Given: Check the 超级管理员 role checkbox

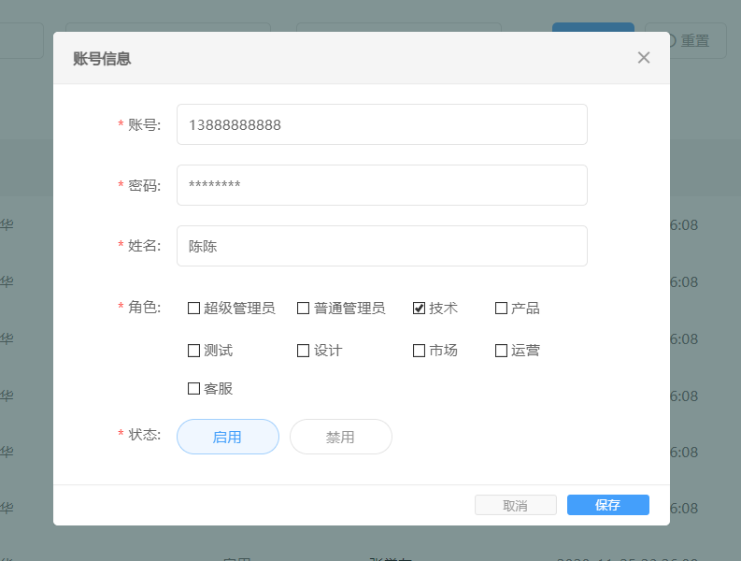Looking at the screenshot, I should click(193, 309).
